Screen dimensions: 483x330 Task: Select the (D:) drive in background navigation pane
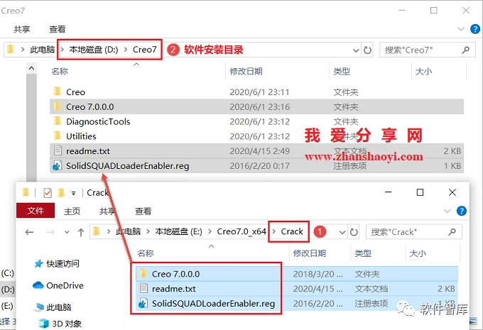(x=8, y=290)
